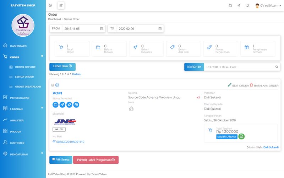Open the notifications bell

pyautogui.click(x=247, y=5)
